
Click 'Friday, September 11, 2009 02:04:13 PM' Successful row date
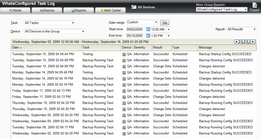41,91
